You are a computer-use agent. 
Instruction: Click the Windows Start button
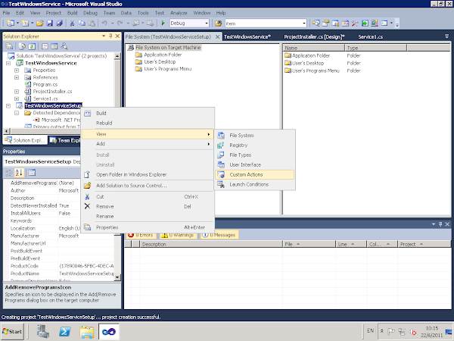click(x=12, y=331)
